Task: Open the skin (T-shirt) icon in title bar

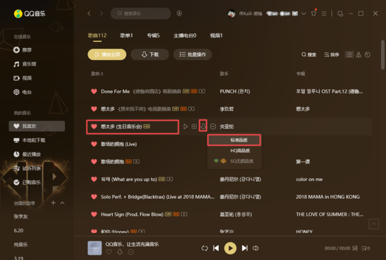Action: [x=314, y=14]
